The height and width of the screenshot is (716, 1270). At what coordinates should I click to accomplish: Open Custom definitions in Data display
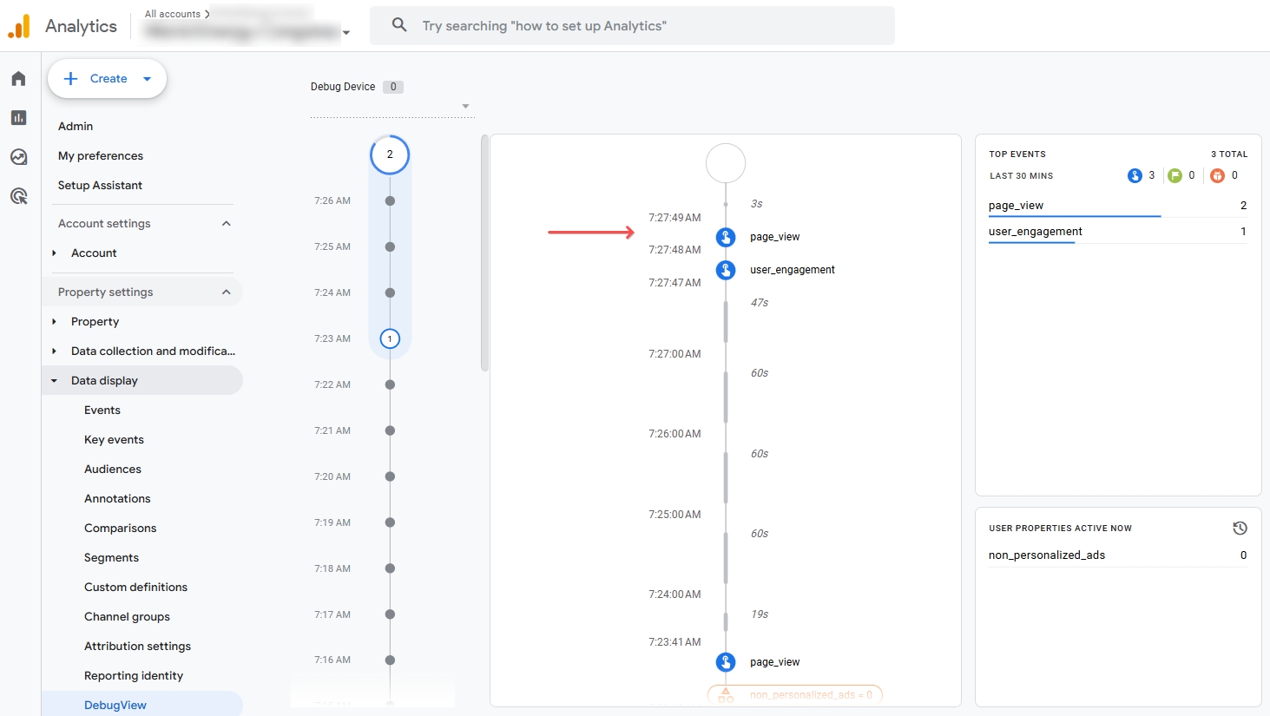coord(135,588)
